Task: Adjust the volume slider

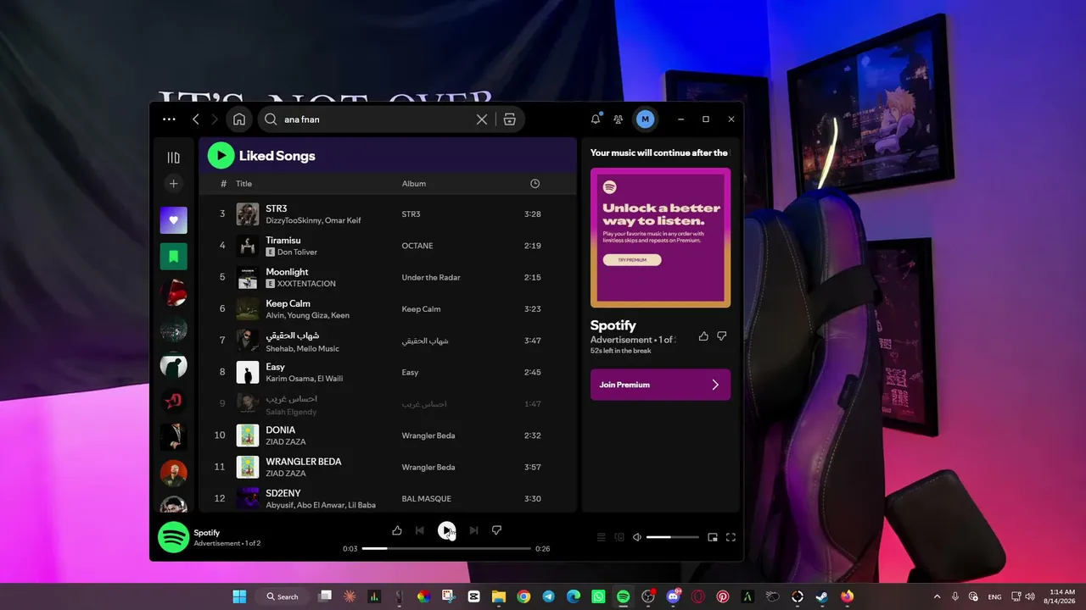Action: [x=673, y=537]
